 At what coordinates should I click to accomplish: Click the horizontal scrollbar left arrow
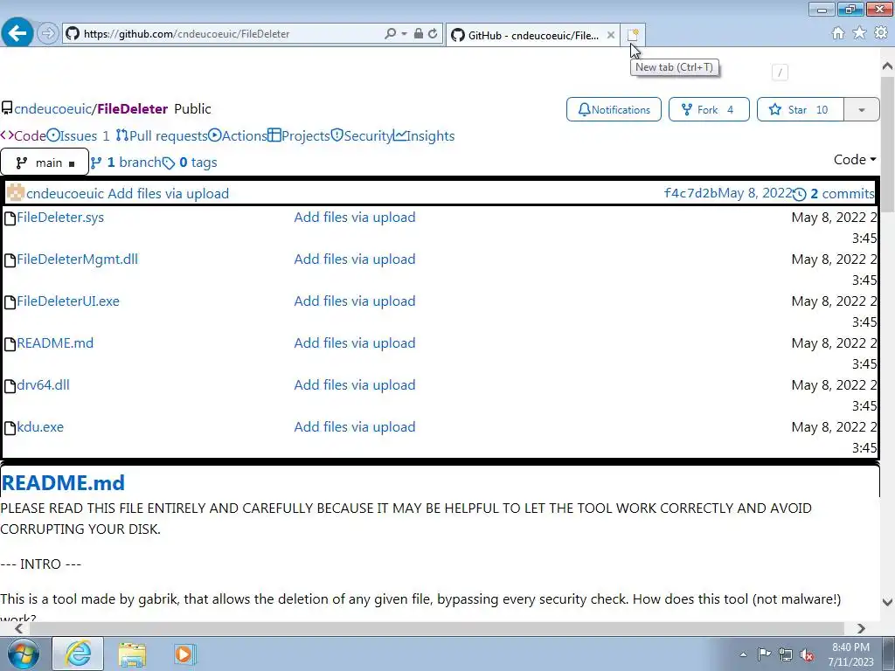click(18, 628)
